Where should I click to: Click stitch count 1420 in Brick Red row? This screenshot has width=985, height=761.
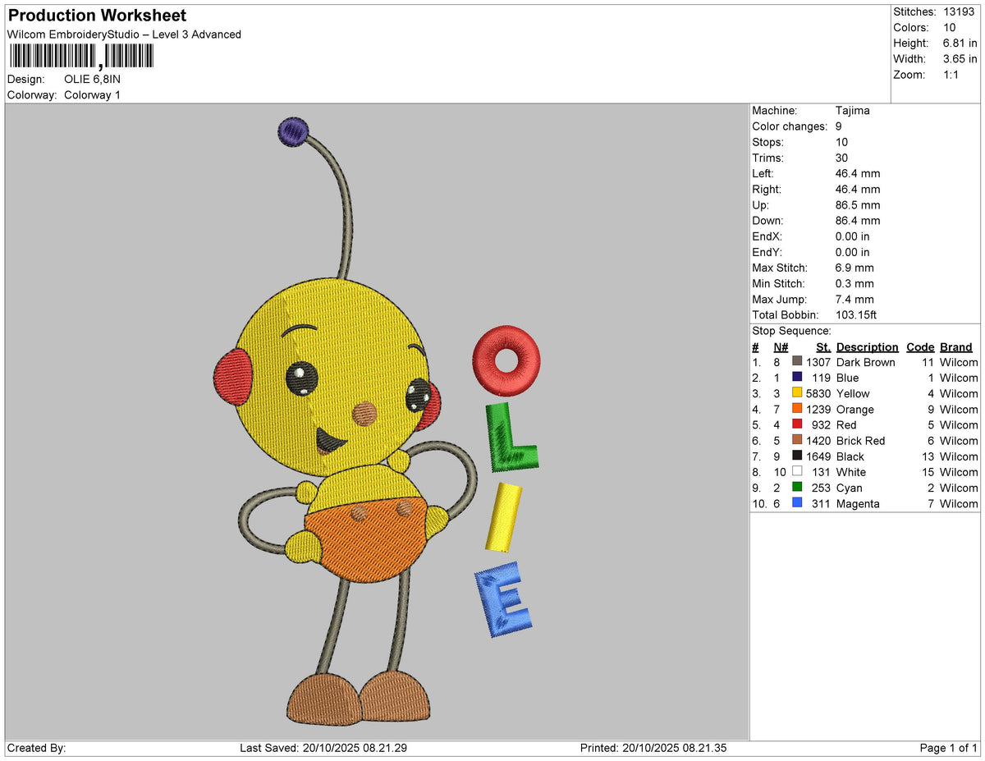tap(818, 440)
